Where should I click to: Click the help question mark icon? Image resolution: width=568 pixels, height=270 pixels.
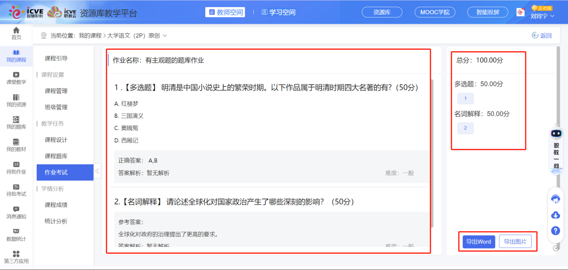555,231
